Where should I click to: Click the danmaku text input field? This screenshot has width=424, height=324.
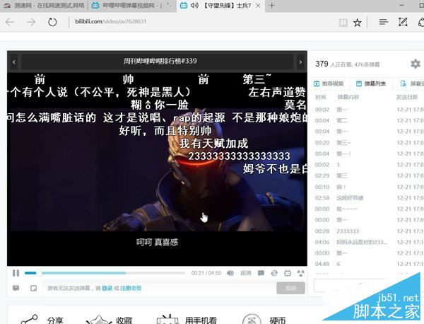coord(159,288)
